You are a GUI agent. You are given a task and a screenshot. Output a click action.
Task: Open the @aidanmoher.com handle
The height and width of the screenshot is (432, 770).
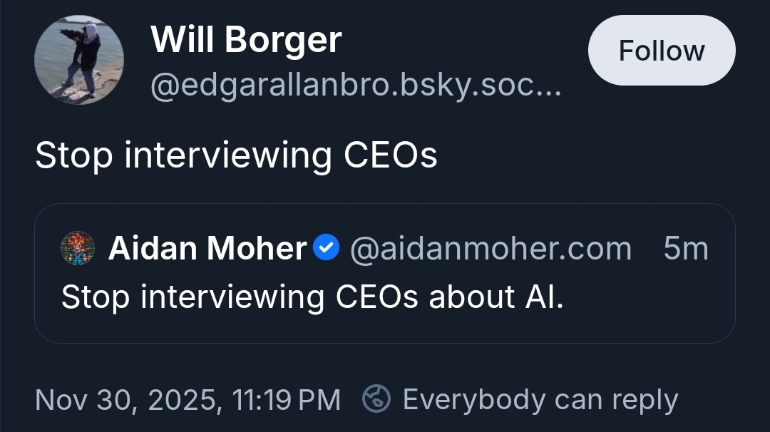491,249
